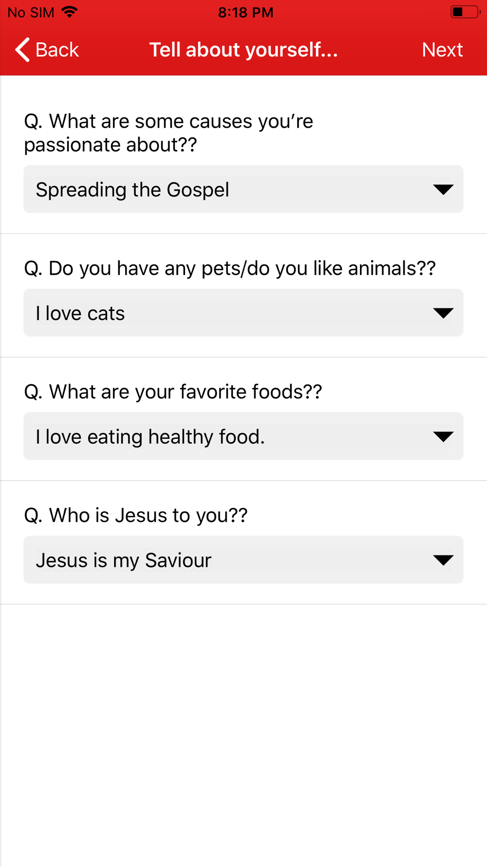Screen dimensions: 487x866
Task: Tap the favorite foods question text
Action: pos(173,392)
